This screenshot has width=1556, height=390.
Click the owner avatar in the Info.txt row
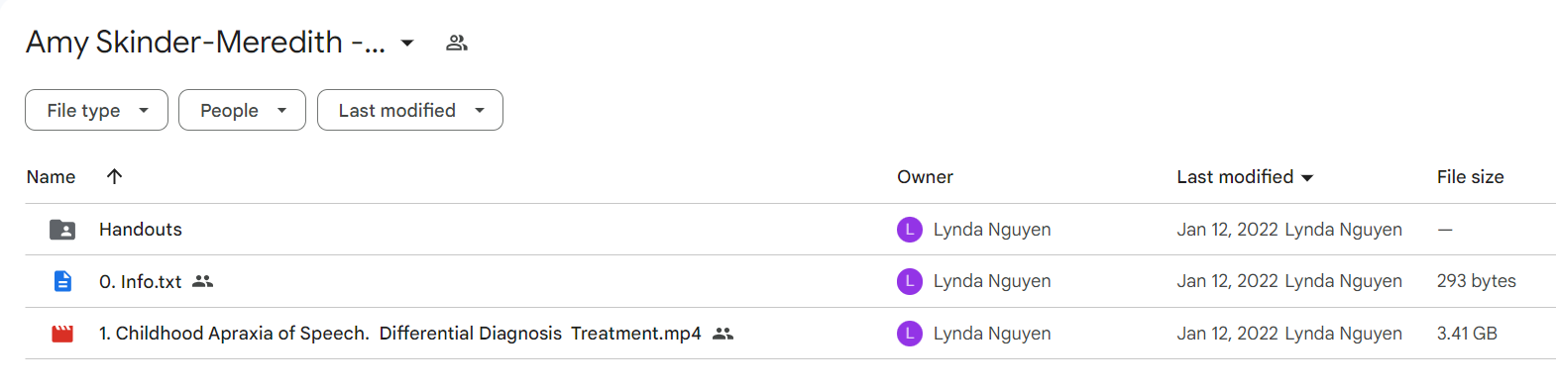point(910,281)
